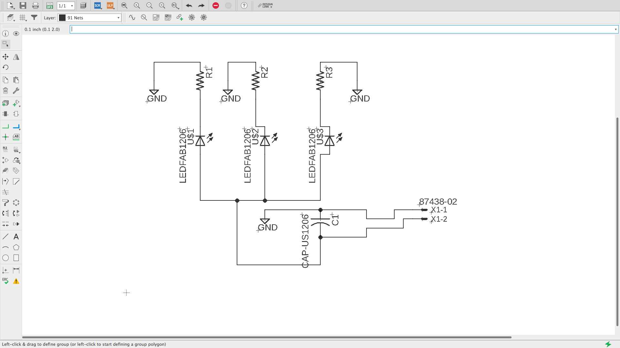
Task: Select the Invoke gate tool
Action: pos(5,160)
